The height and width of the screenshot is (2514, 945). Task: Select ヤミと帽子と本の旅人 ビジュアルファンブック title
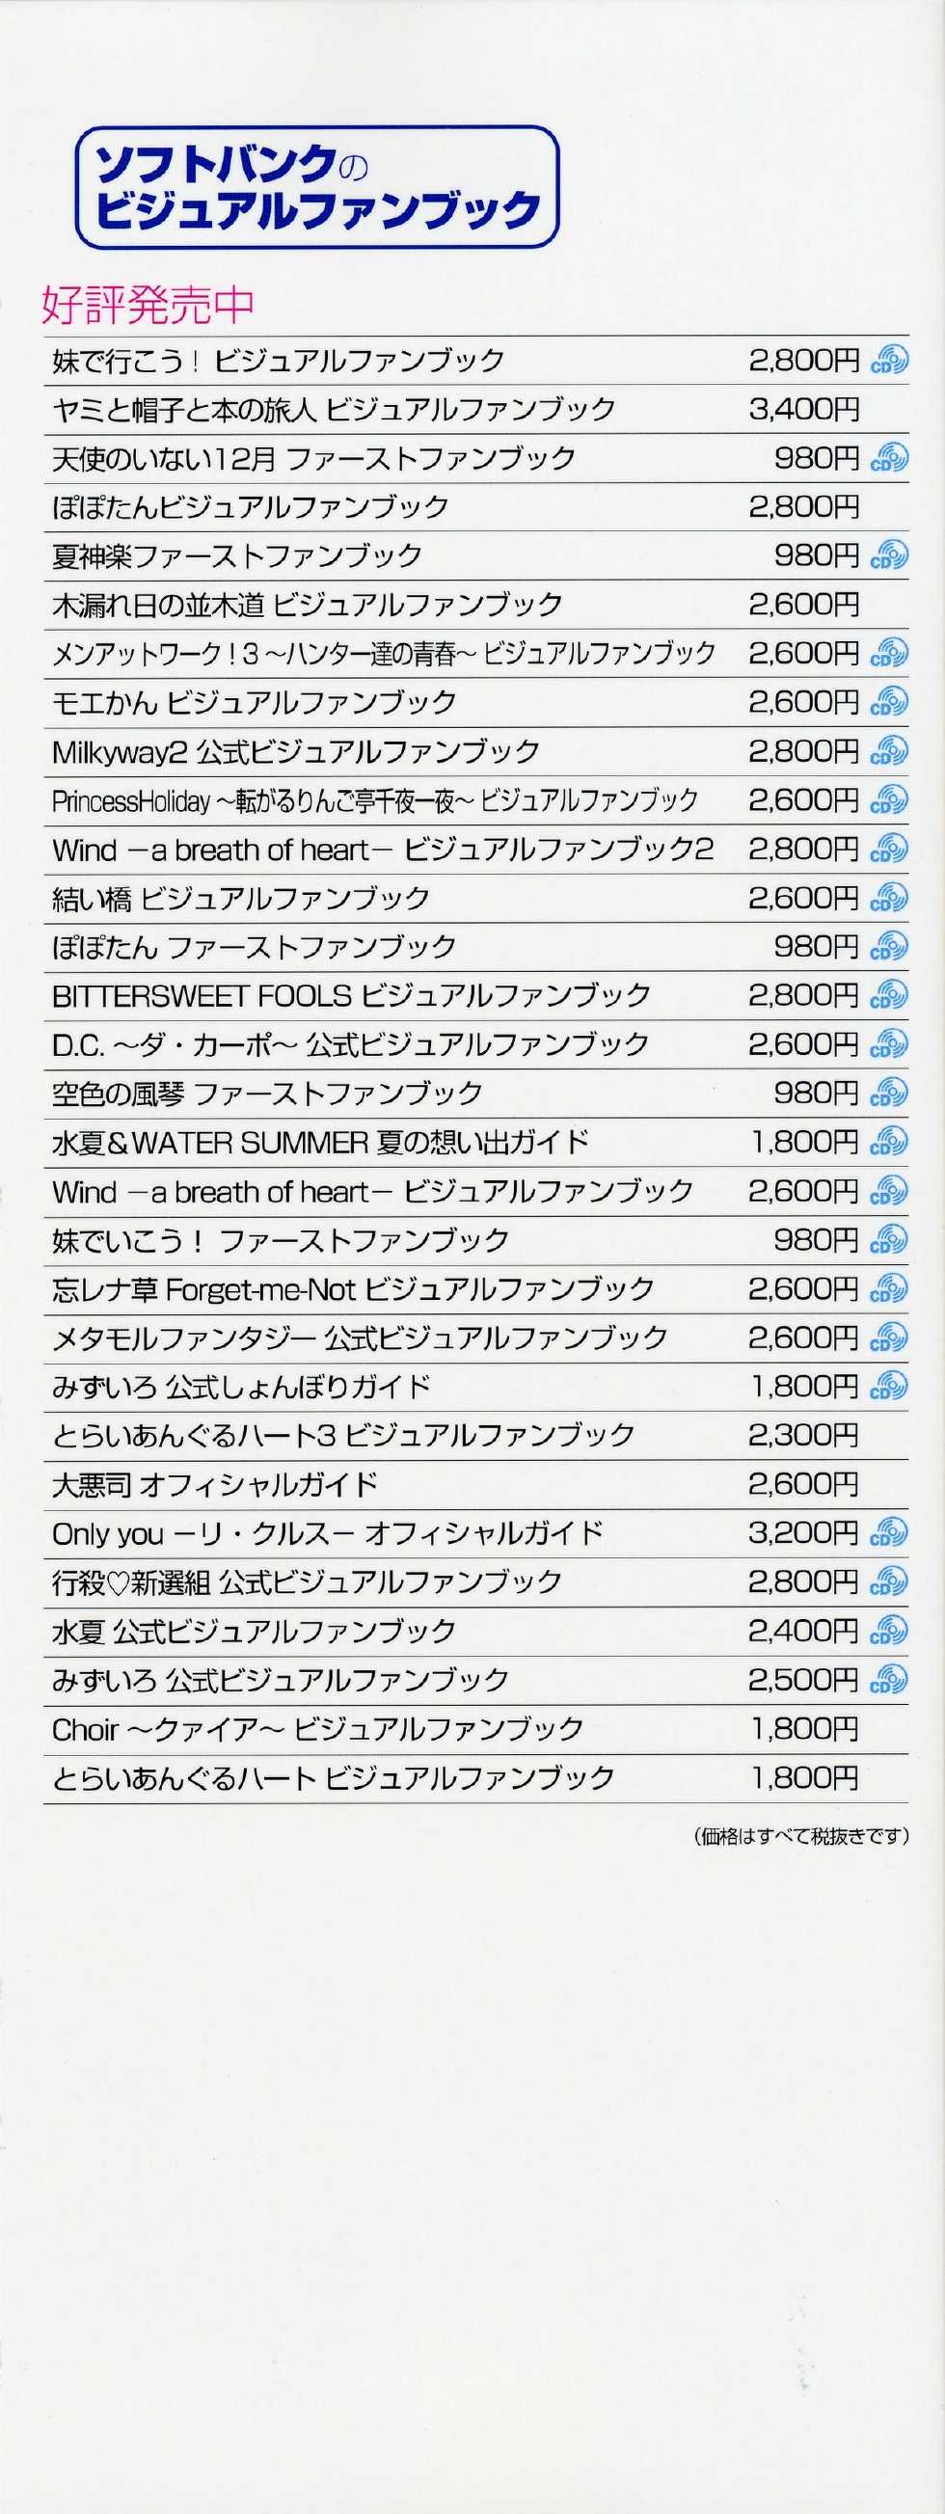point(334,409)
